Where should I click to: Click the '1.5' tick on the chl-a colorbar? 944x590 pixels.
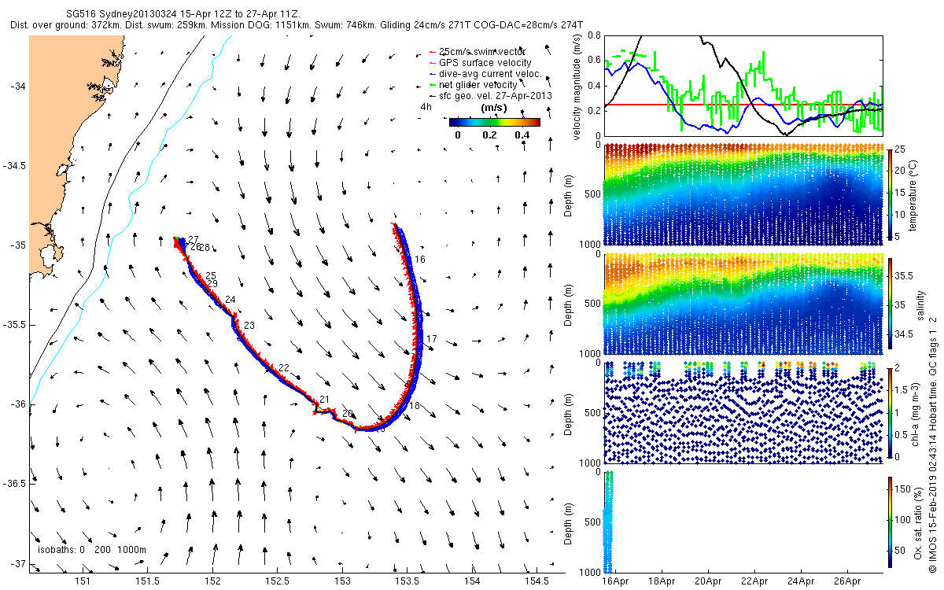pyautogui.click(x=903, y=389)
